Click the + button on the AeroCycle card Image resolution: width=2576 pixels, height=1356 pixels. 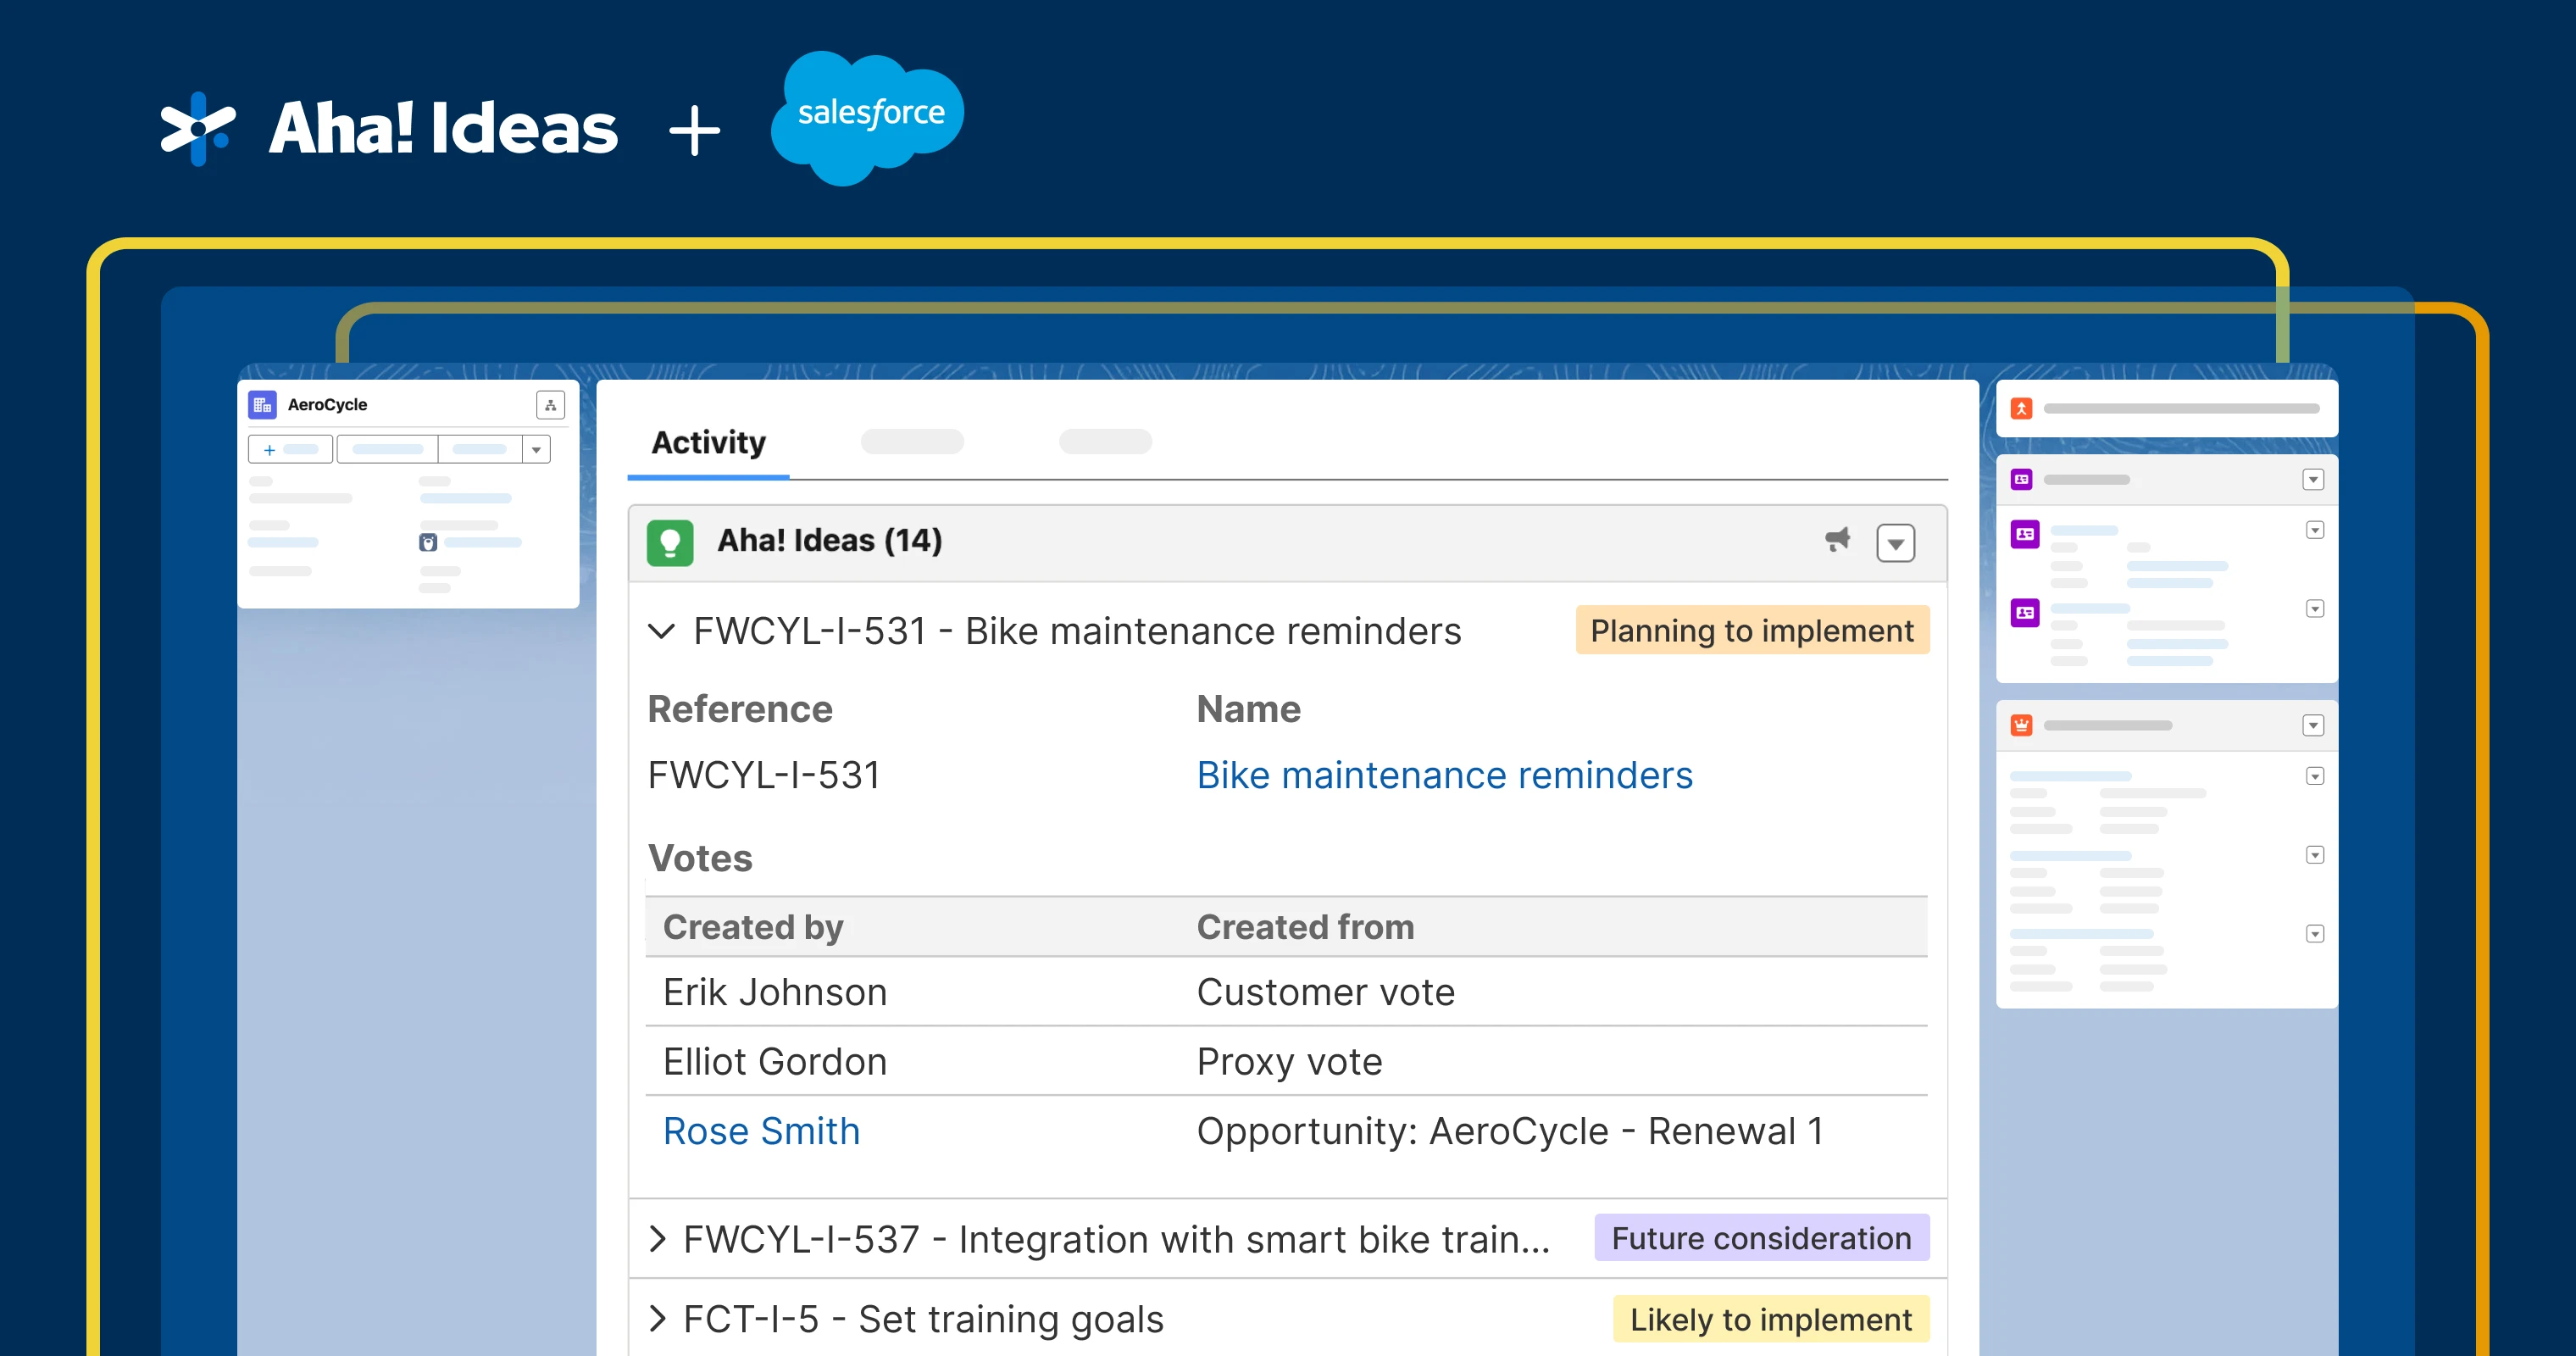(x=269, y=449)
